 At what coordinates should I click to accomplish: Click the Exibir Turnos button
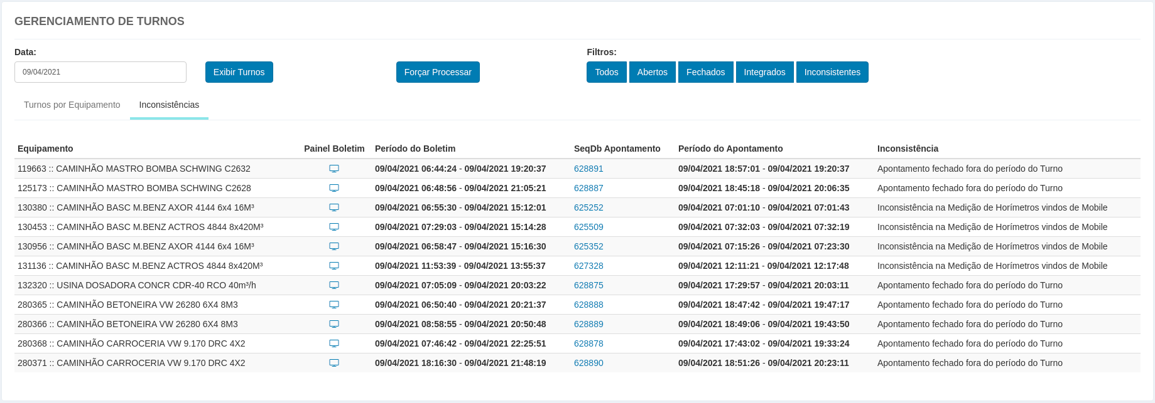coord(239,72)
